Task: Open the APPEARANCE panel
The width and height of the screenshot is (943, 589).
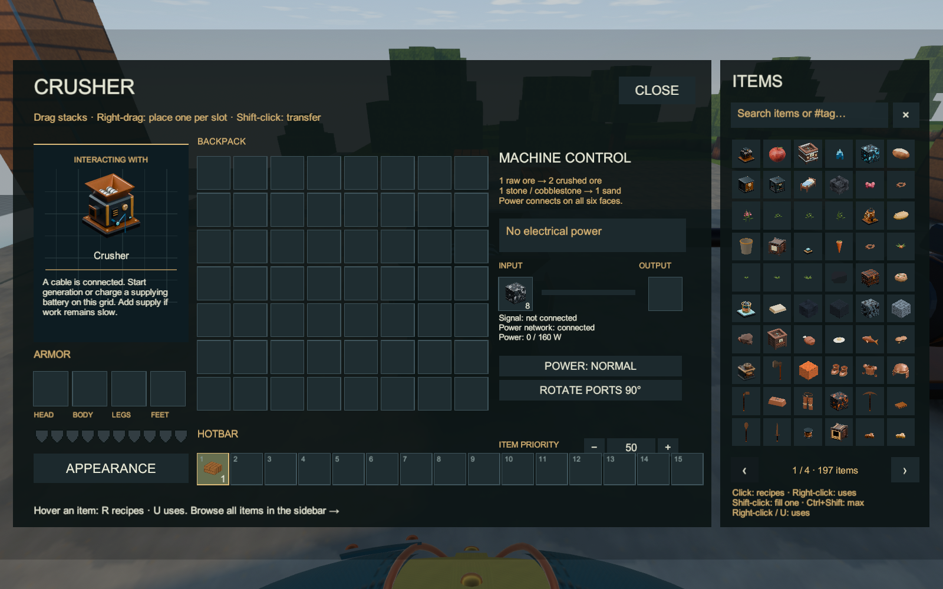Action: [x=111, y=468]
